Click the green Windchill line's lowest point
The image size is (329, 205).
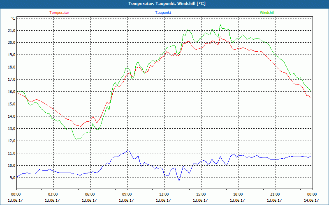77,139
